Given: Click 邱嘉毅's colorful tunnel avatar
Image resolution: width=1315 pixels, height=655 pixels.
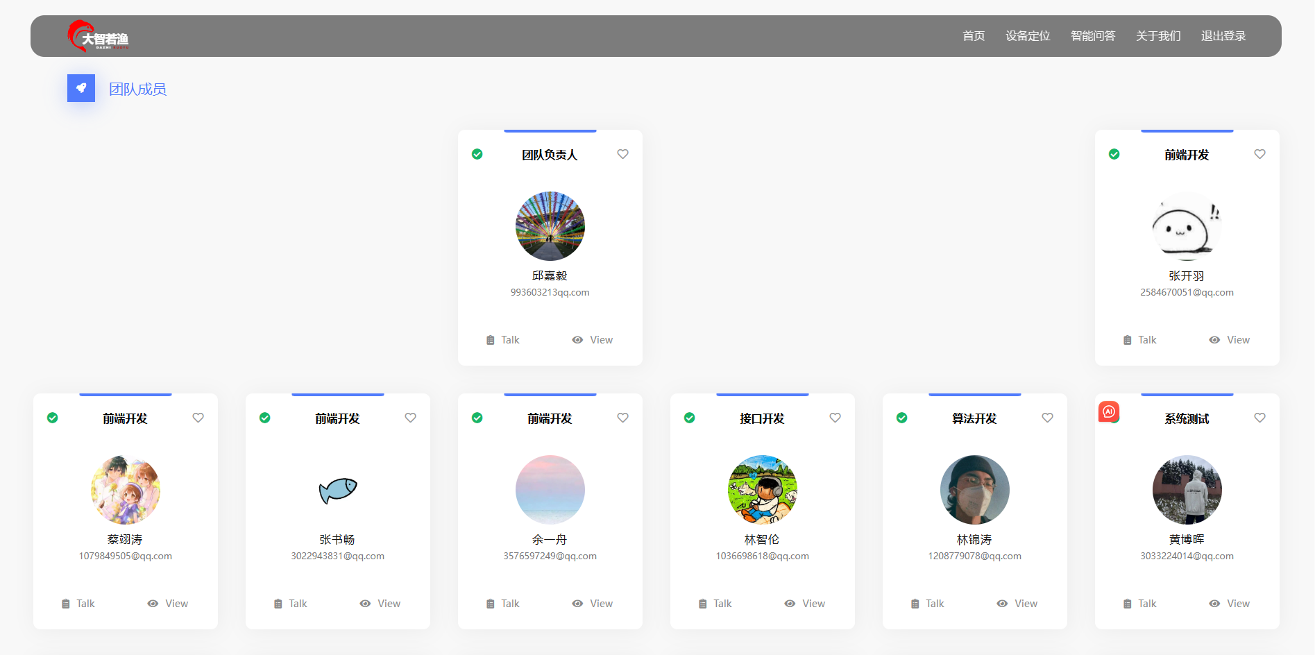Looking at the screenshot, I should click(x=550, y=226).
